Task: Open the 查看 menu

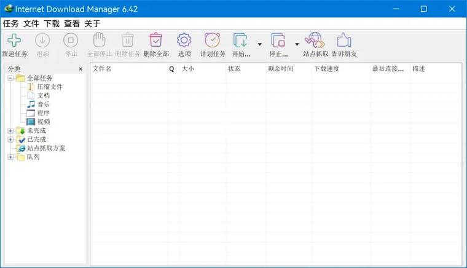Action: [72, 23]
